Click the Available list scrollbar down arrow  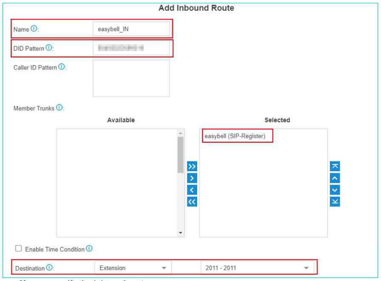[180, 233]
